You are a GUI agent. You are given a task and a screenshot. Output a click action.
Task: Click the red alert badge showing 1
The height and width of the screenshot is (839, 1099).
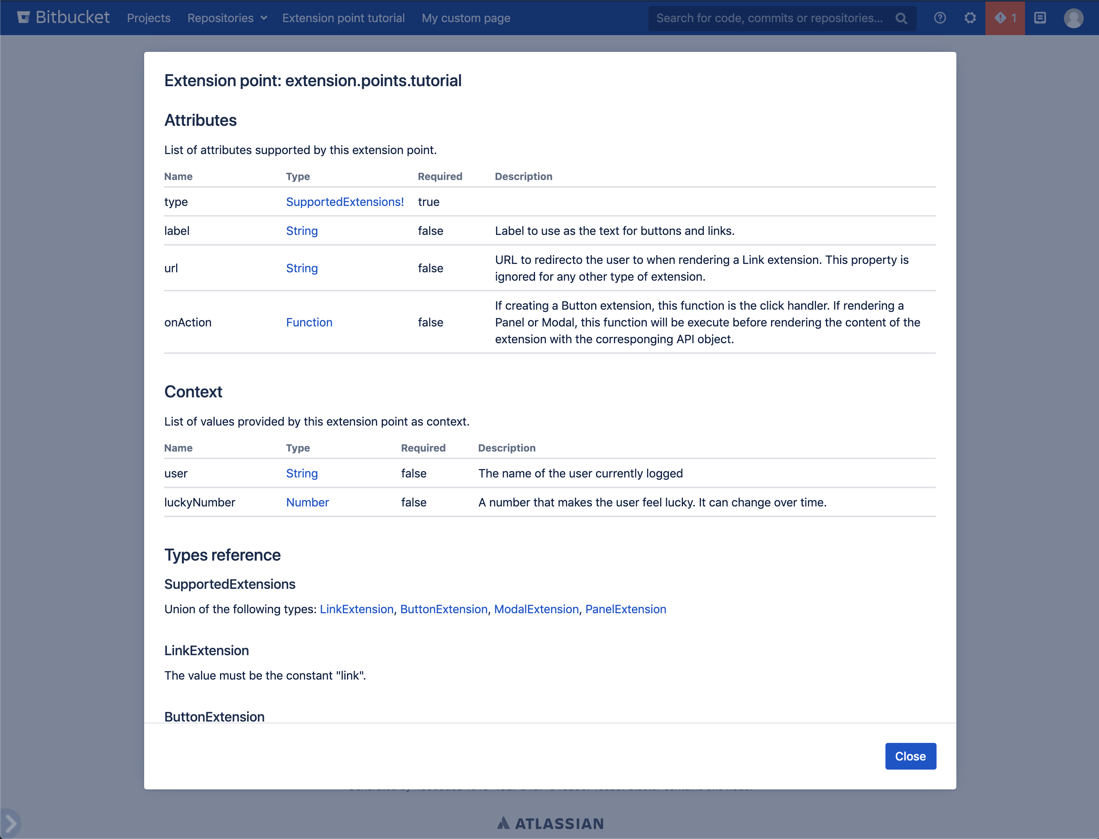(1005, 18)
